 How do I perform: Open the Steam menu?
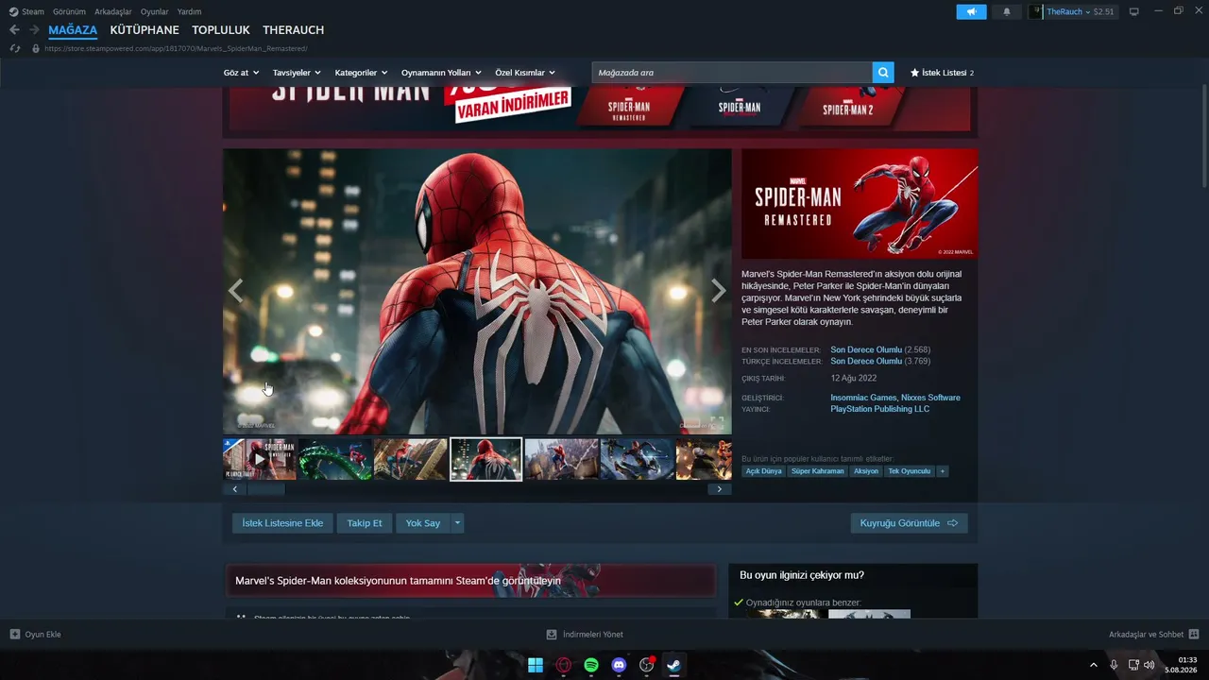33,11
